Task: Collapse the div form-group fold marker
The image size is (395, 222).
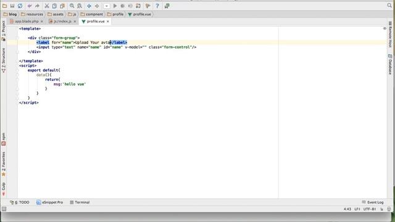Action: [17, 38]
